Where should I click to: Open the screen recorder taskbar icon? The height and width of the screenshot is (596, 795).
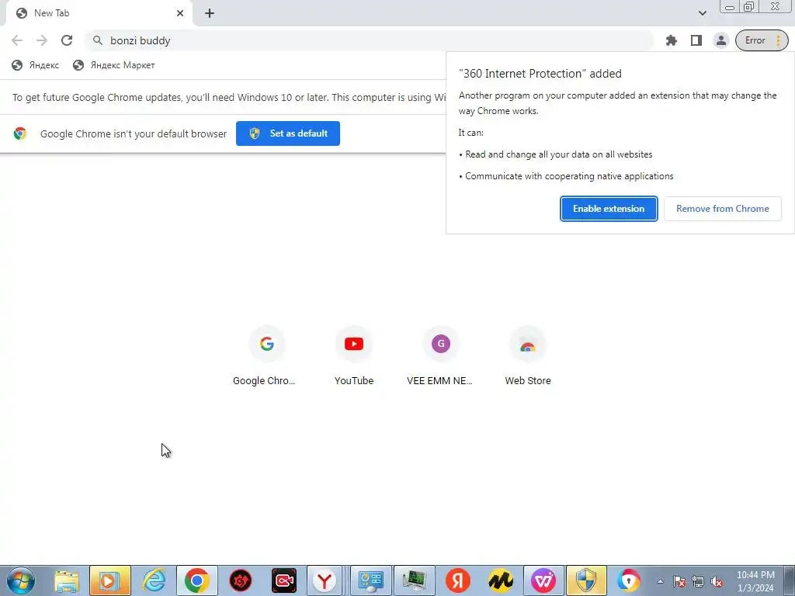(x=284, y=580)
